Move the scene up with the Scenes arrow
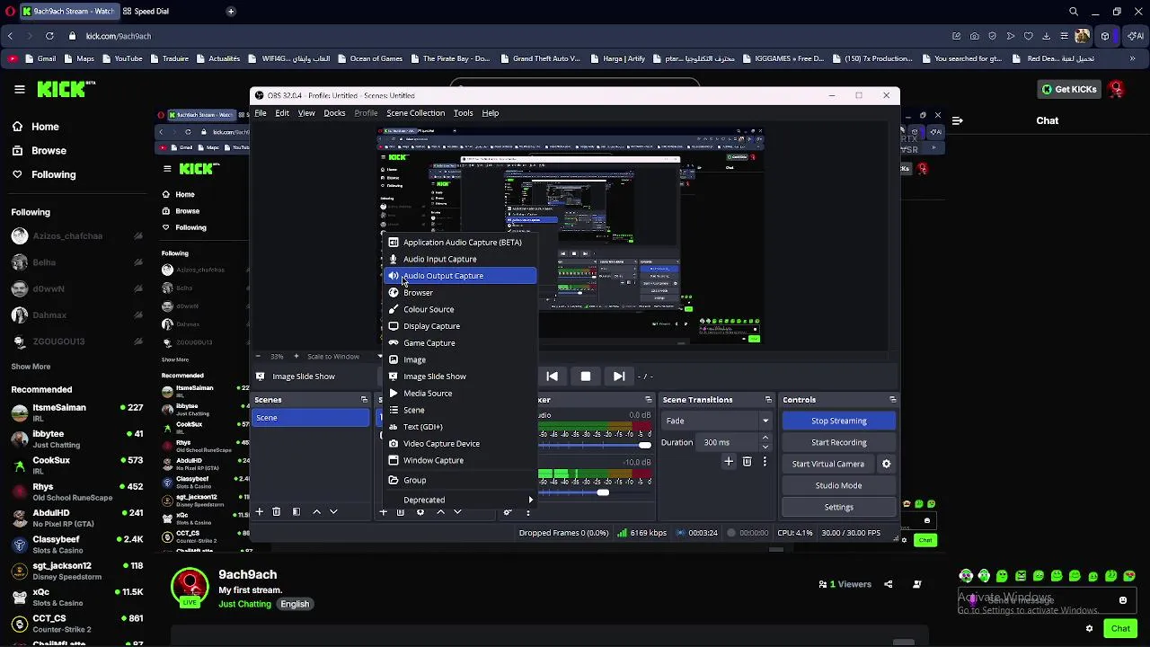This screenshot has width=1150, height=647. tap(316, 511)
